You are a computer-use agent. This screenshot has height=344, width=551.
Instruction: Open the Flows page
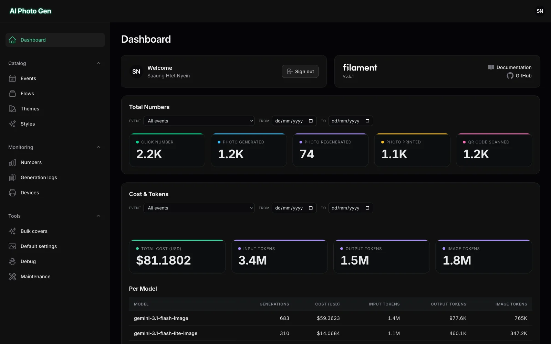click(x=55, y=94)
